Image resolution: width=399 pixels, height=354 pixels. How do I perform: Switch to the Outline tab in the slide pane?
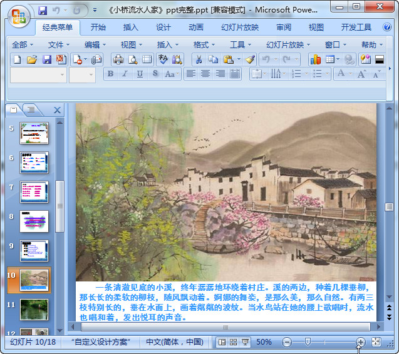31,110
